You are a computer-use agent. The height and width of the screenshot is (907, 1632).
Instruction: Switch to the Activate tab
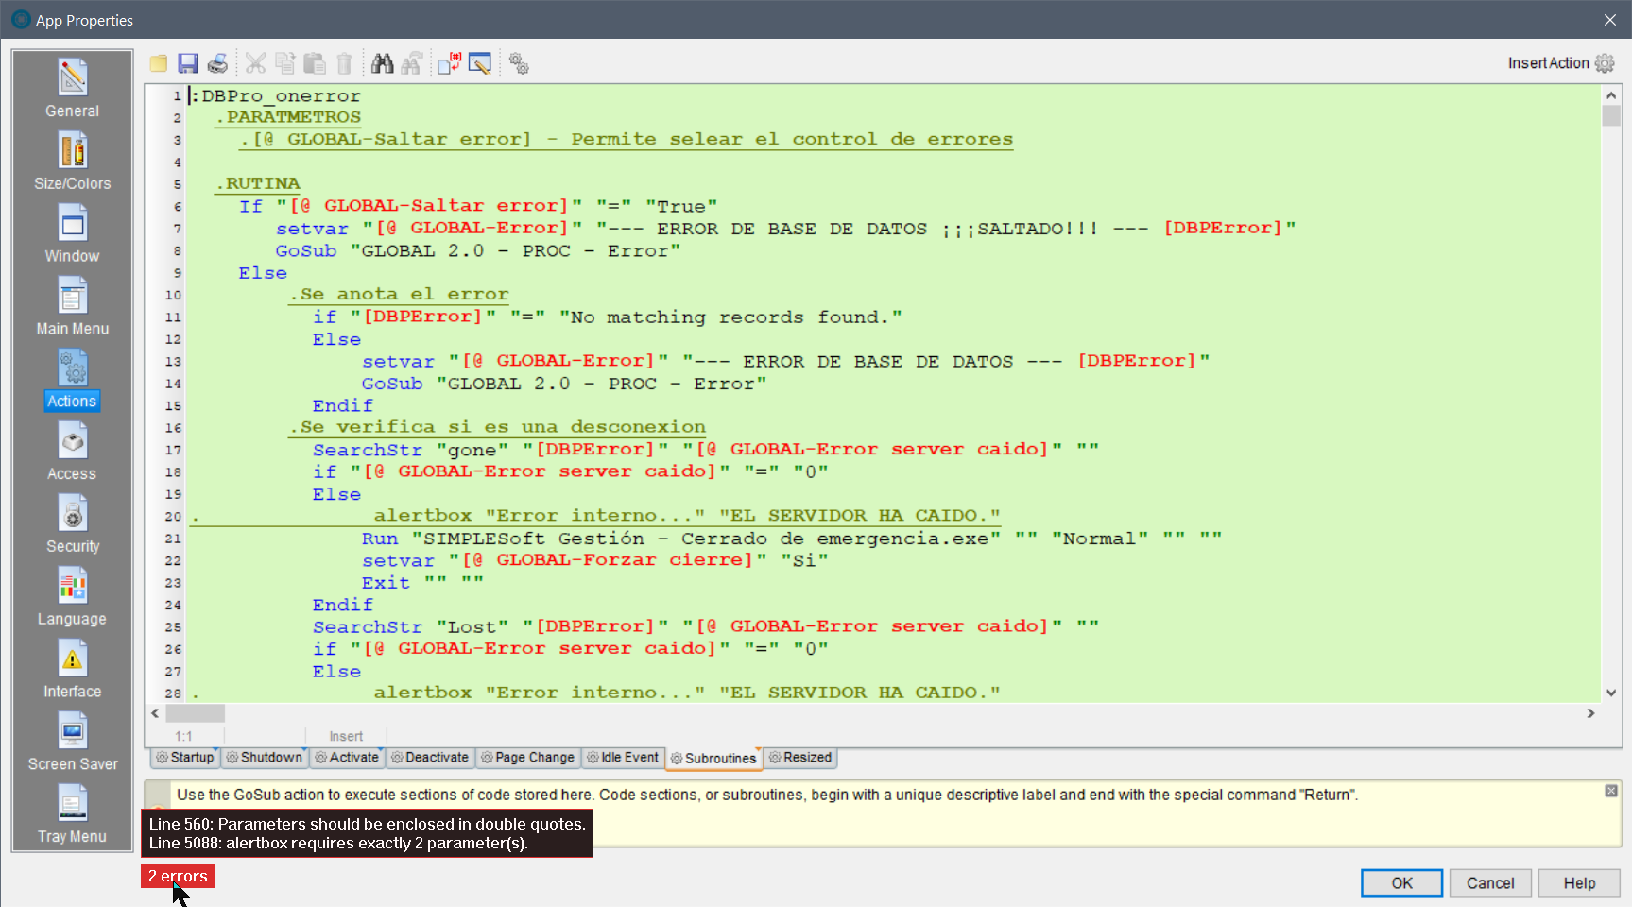(x=347, y=758)
